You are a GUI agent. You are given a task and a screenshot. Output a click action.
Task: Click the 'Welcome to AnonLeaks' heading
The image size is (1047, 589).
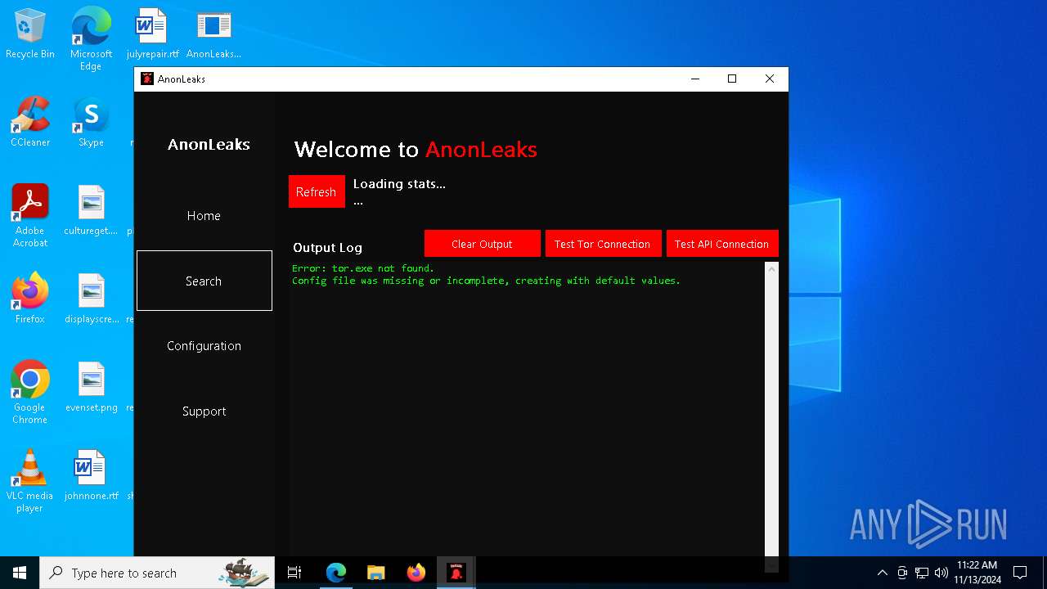pyautogui.click(x=416, y=149)
